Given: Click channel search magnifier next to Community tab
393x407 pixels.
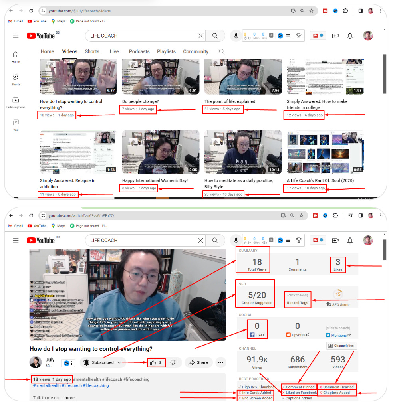Looking at the screenshot, I should pos(222,51).
